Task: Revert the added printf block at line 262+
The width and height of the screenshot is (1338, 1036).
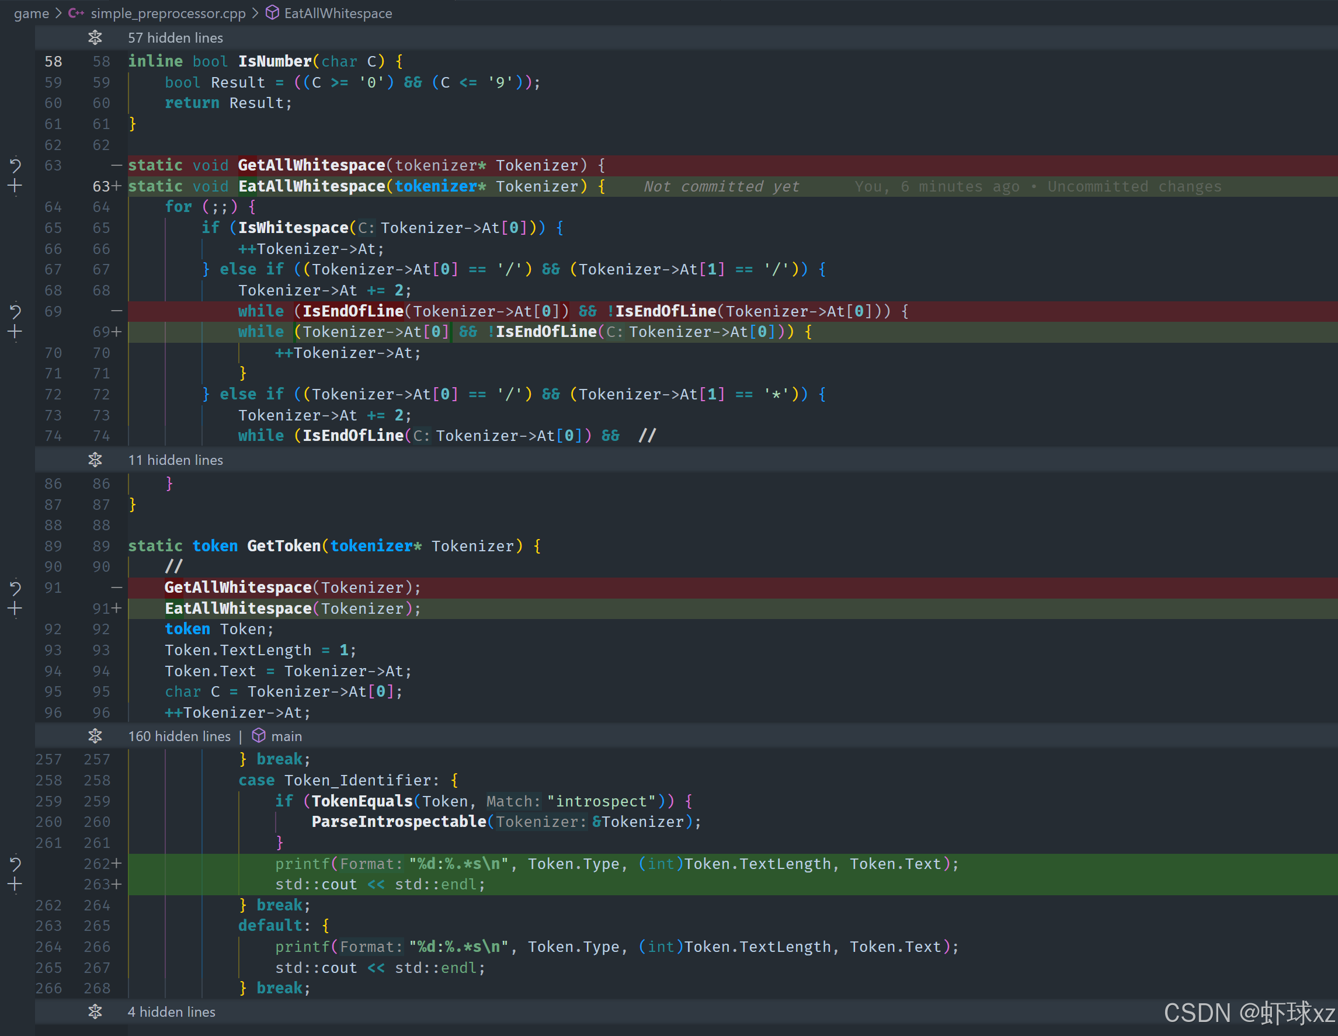Action: 15,864
